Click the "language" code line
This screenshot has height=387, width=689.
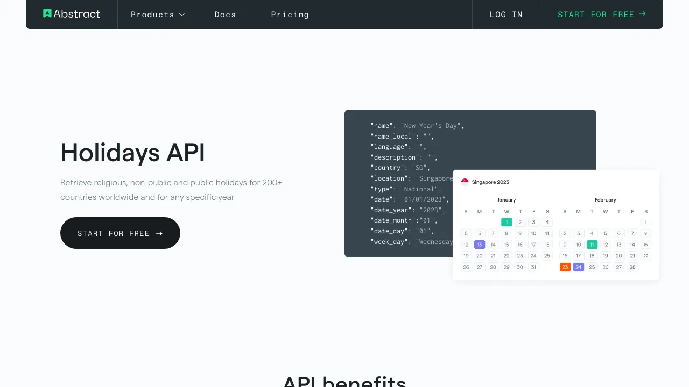pos(398,147)
